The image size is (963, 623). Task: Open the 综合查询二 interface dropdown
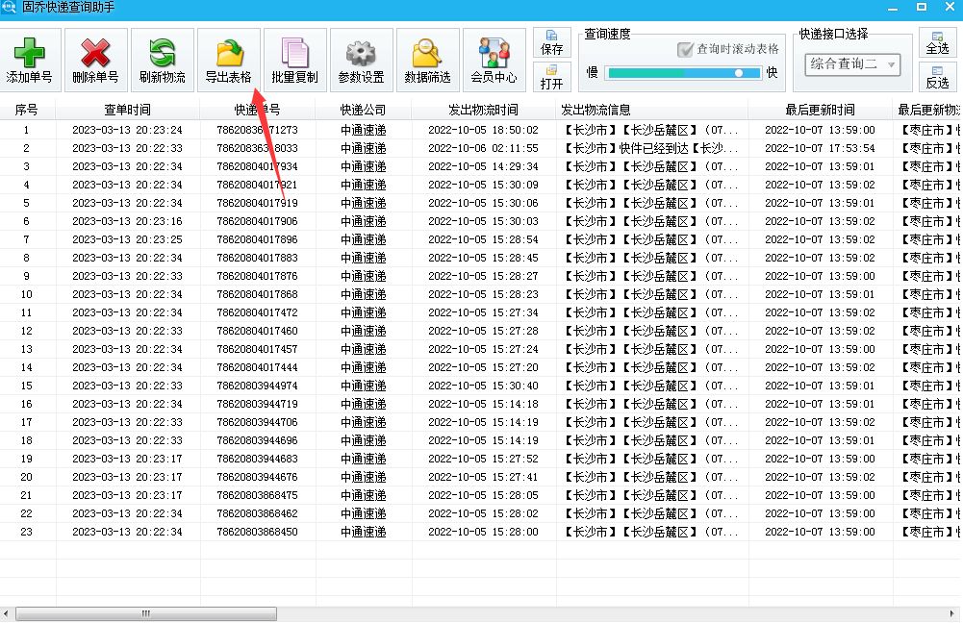(851, 63)
